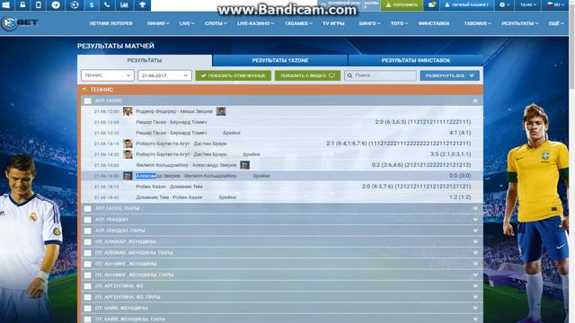The width and height of the screenshot is (575, 323).
Task: Click the Поиск search field
Action: coord(380,75)
